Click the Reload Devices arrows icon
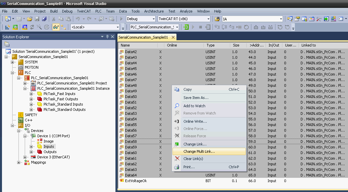The width and height of the screenshot is (348, 192). [x=32, y=27]
